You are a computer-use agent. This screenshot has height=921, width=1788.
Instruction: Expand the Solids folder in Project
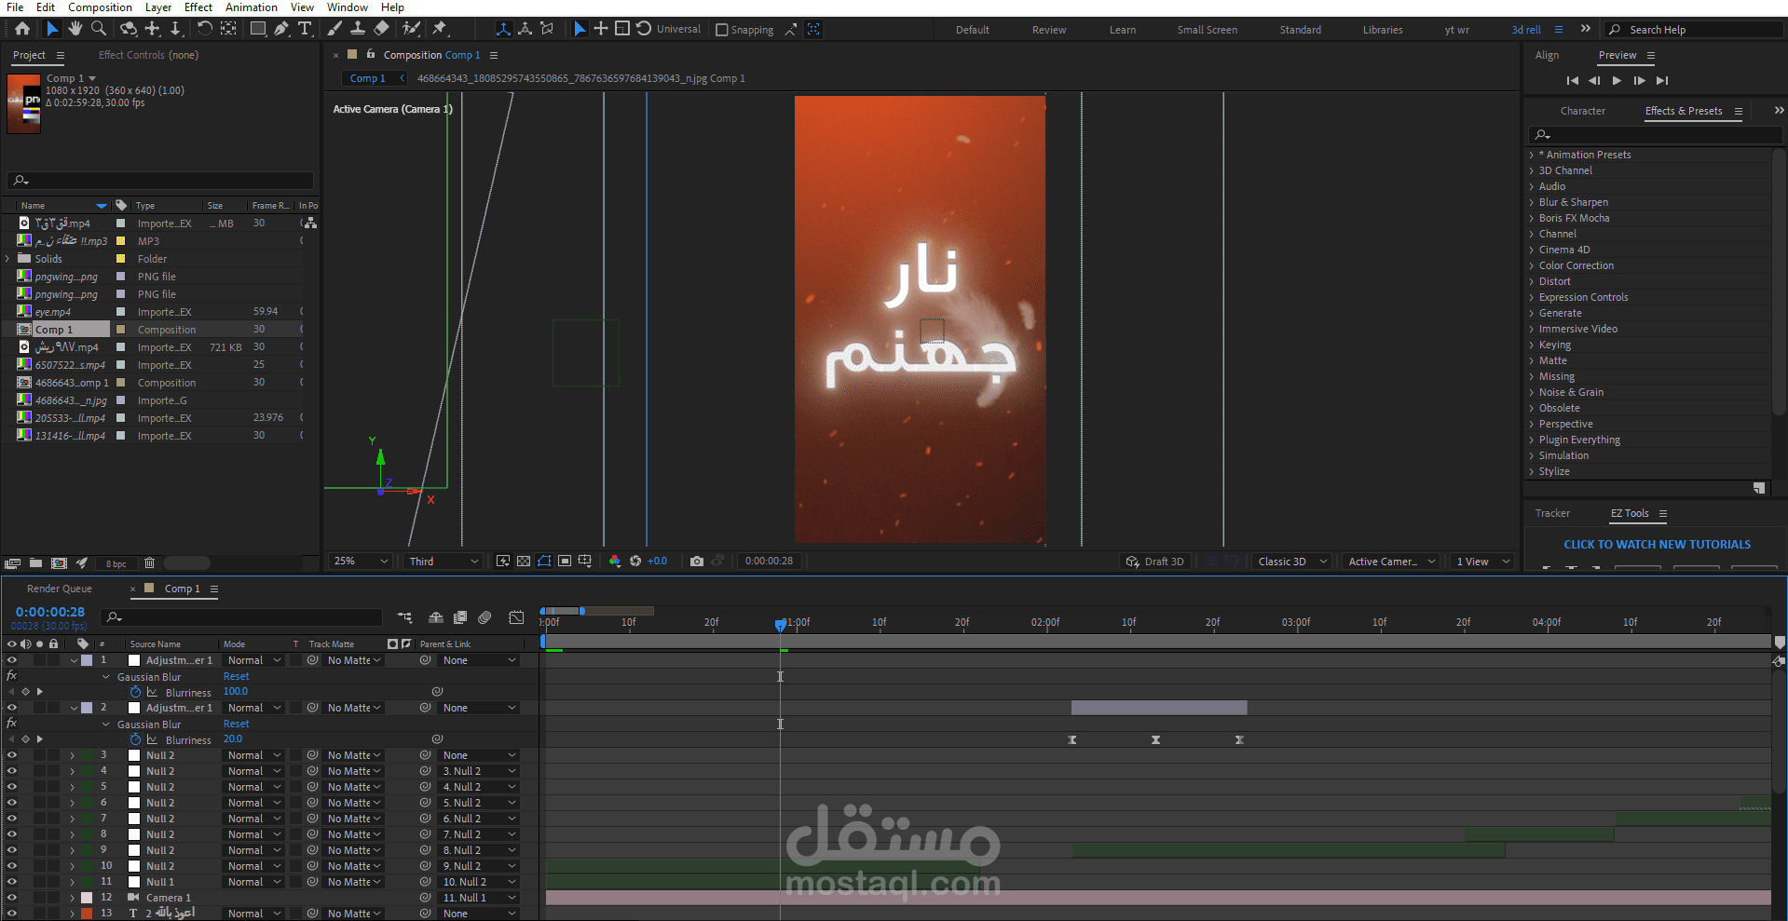pyautogui.click(x=8, y=259)
